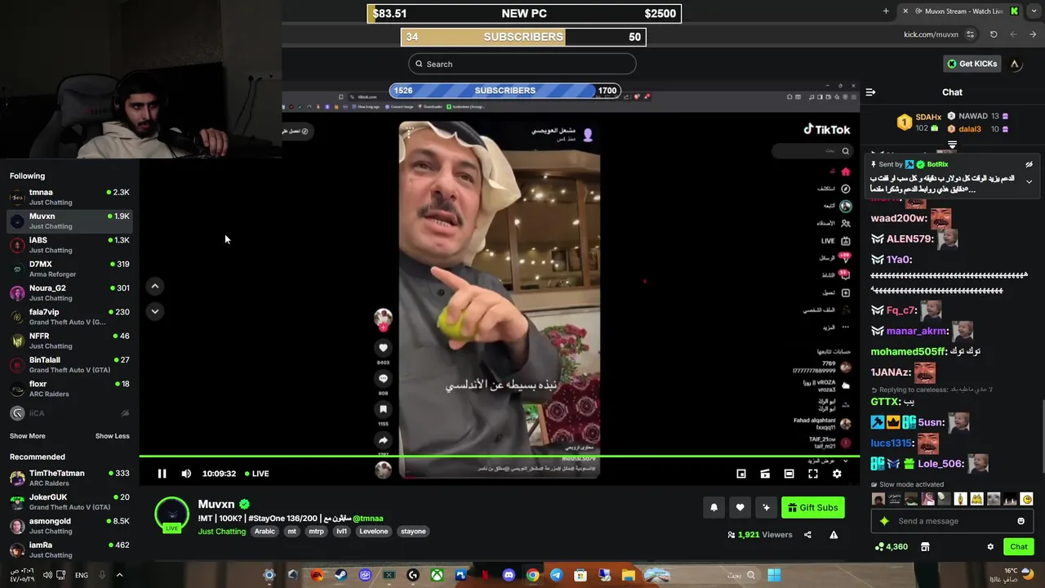Viewport: 1045px width, 588px height.
Task: Toggle picture-in-picture on the player
Action: [x=741, y=474]
